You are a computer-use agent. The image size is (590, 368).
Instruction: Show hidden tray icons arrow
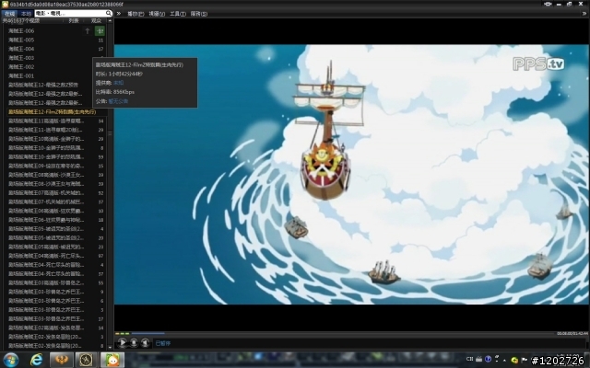pos(504,360)
